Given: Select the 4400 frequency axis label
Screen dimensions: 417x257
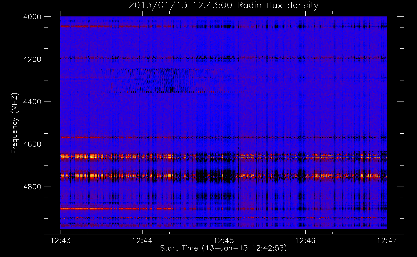Looking at the screenshot, I should (x=32, y=102).
